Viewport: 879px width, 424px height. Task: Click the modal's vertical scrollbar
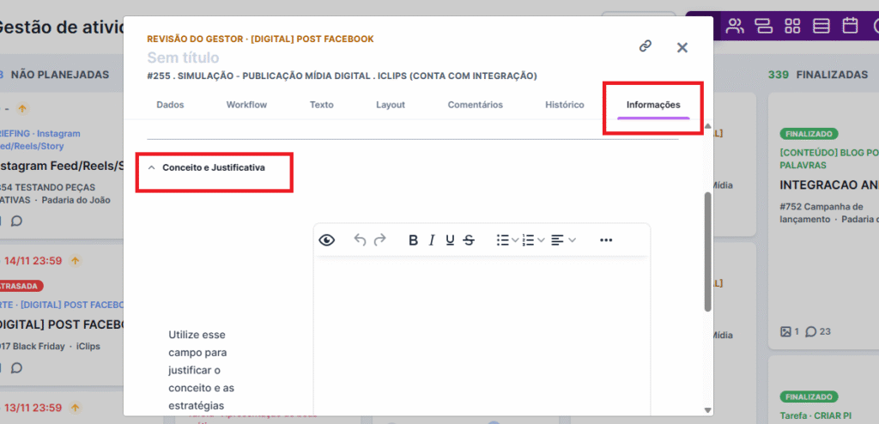tap(707, 251)
